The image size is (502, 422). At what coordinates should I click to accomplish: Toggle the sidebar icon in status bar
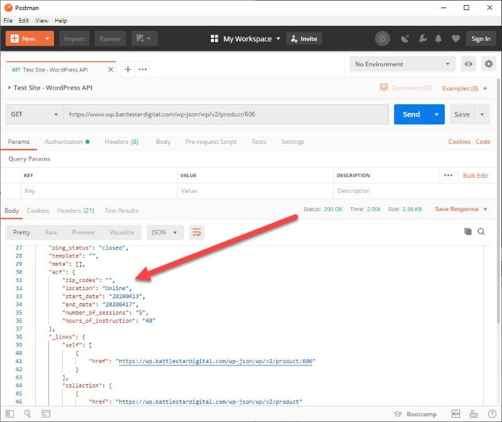tap(9, 414)
